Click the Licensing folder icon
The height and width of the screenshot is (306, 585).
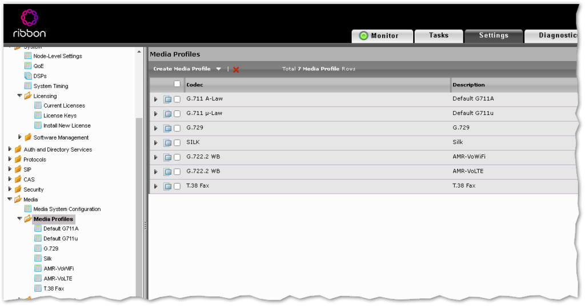[x=28, y=96]
